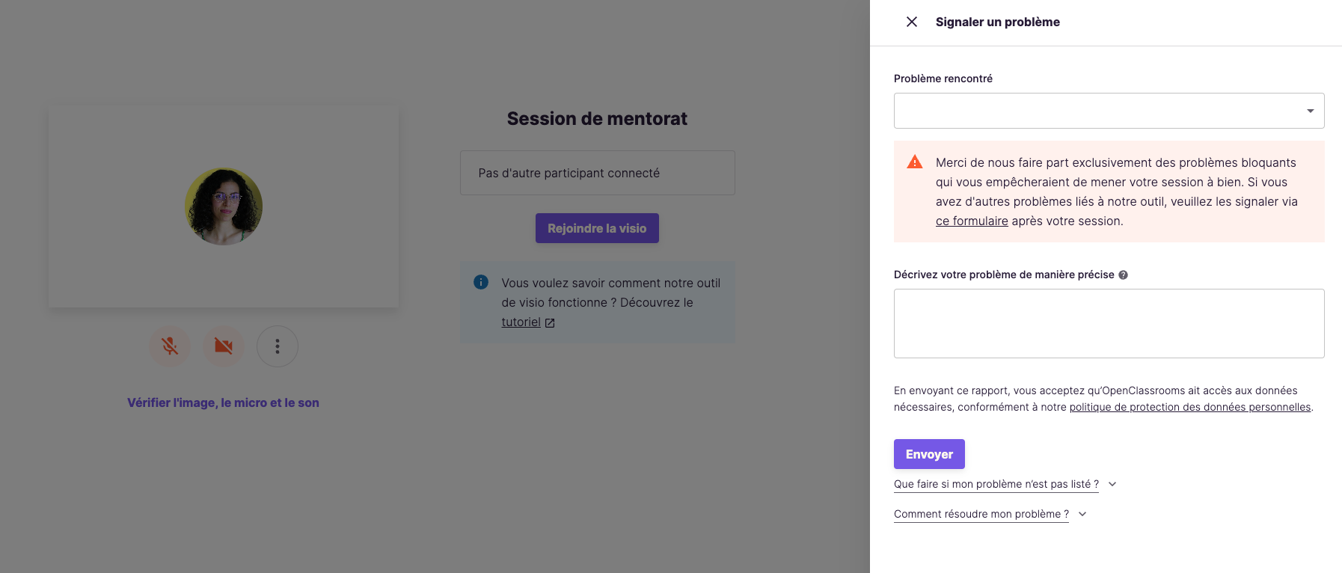Open politique de protection des données personnelles link
1342x573 pixels.
[1190, 407]
